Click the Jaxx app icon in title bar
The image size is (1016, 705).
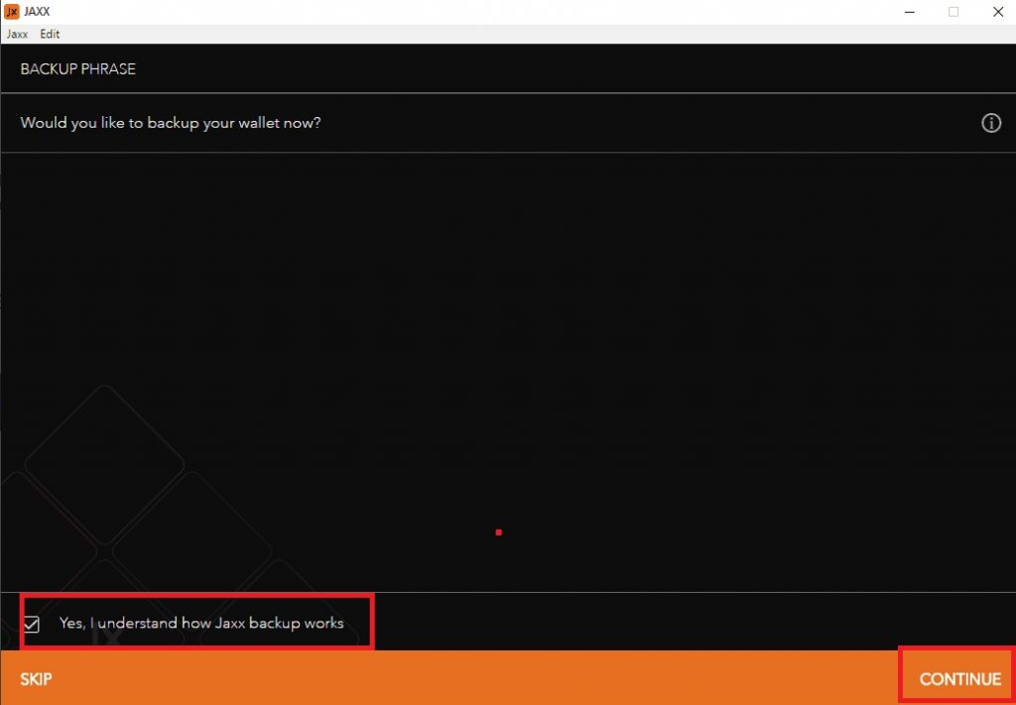coord(11,12)
